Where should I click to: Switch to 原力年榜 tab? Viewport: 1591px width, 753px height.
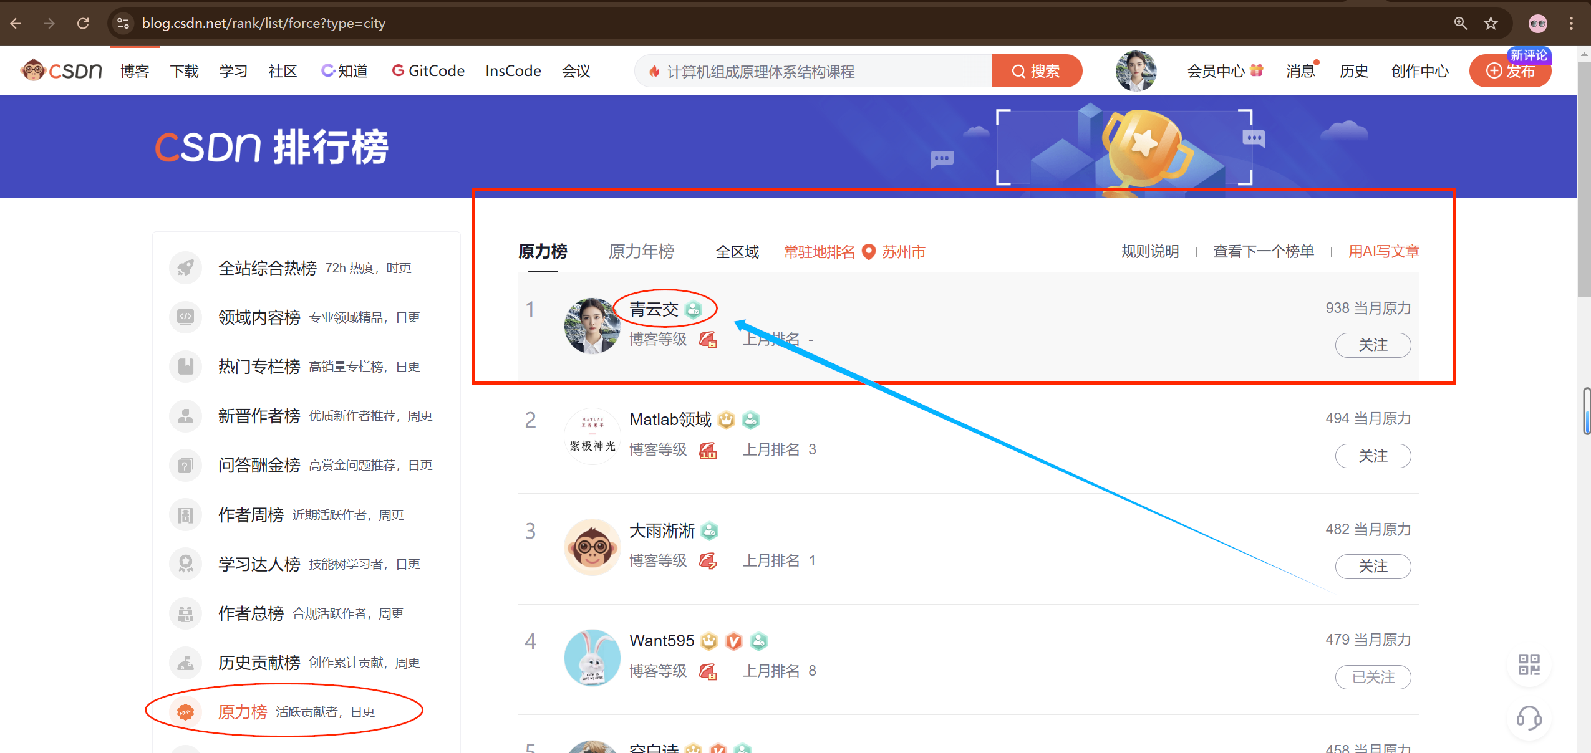pyautogui.click(x=641, y=252)
